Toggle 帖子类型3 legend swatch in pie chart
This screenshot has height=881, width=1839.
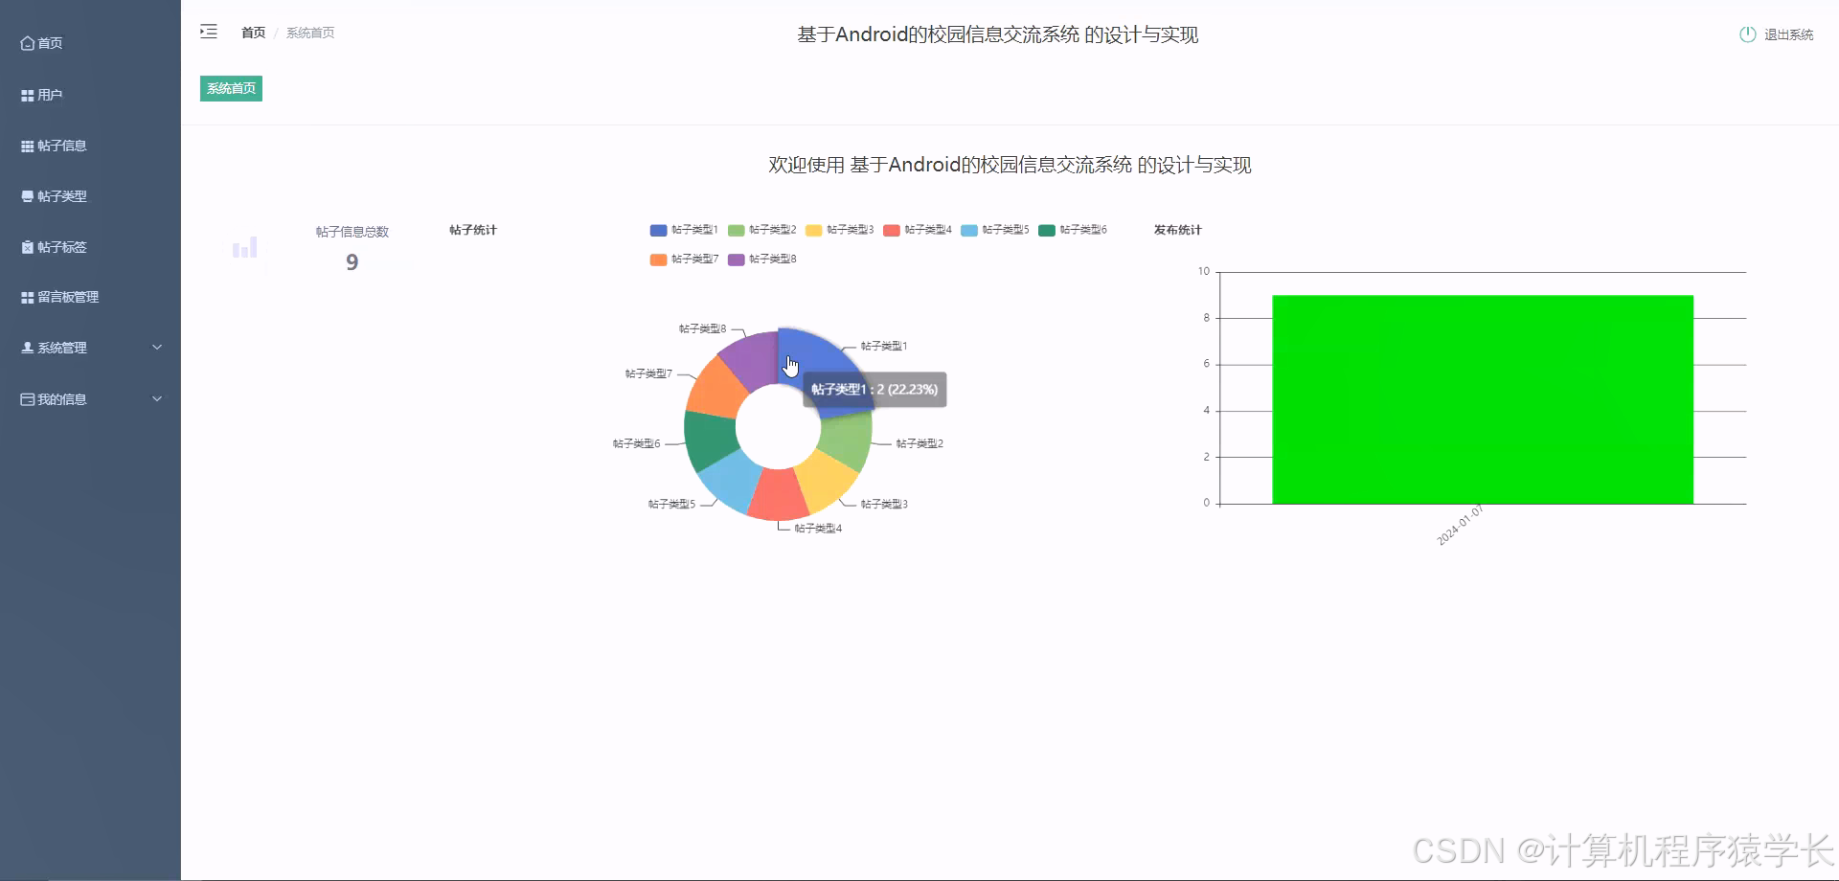coord(814,230)
